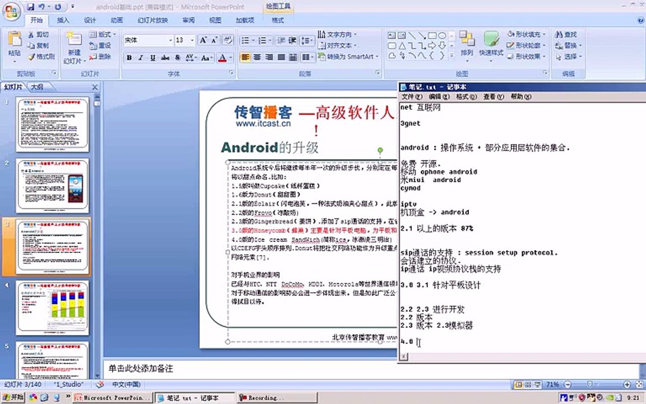Select the right block arrow shape
The height and width of the screenshot is (404, 646).
[432, 45]
